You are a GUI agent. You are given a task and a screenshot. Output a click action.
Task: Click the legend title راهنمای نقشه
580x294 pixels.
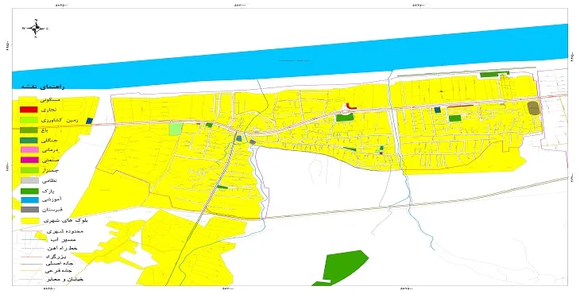click(x=43, y=87)
